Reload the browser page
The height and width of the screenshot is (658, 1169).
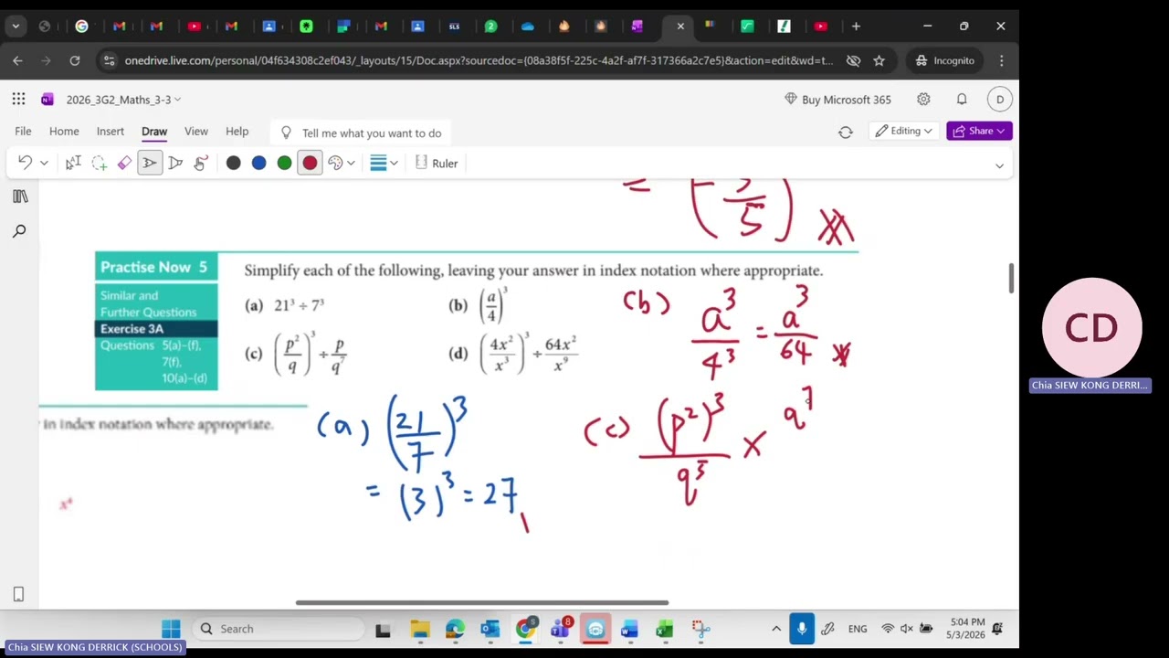(x=75, y=60)
